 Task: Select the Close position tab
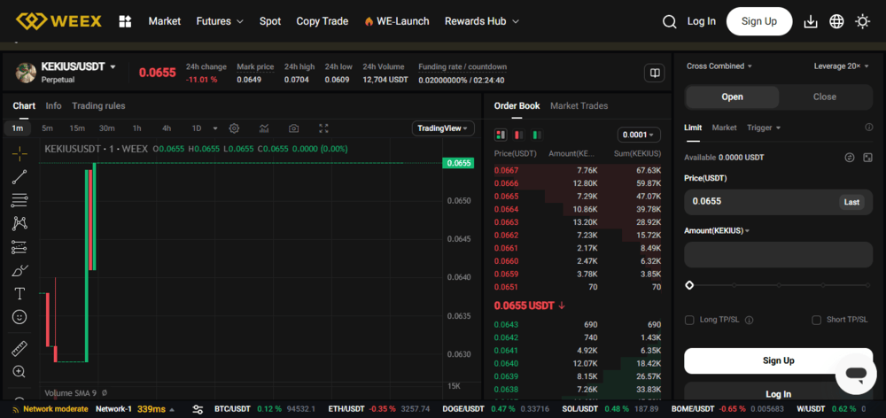coord(824,97)
